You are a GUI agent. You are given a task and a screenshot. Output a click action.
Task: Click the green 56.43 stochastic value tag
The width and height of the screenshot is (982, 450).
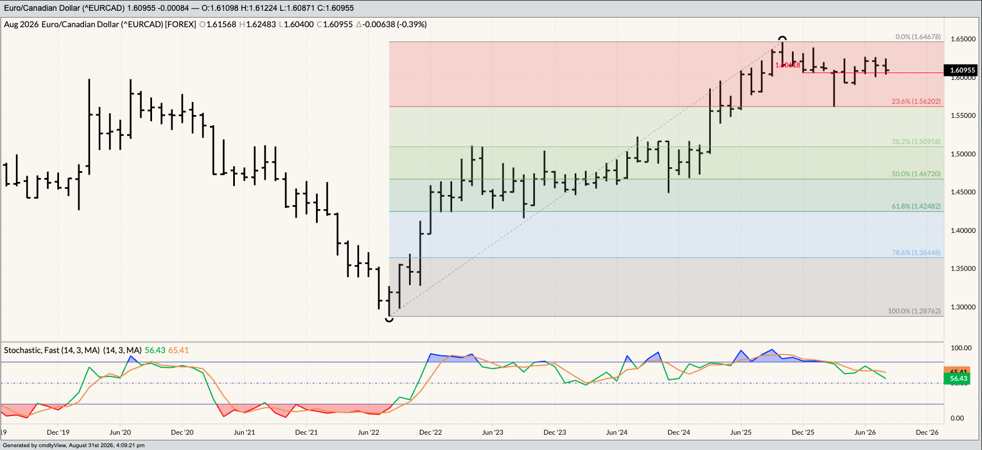point(958,379)
